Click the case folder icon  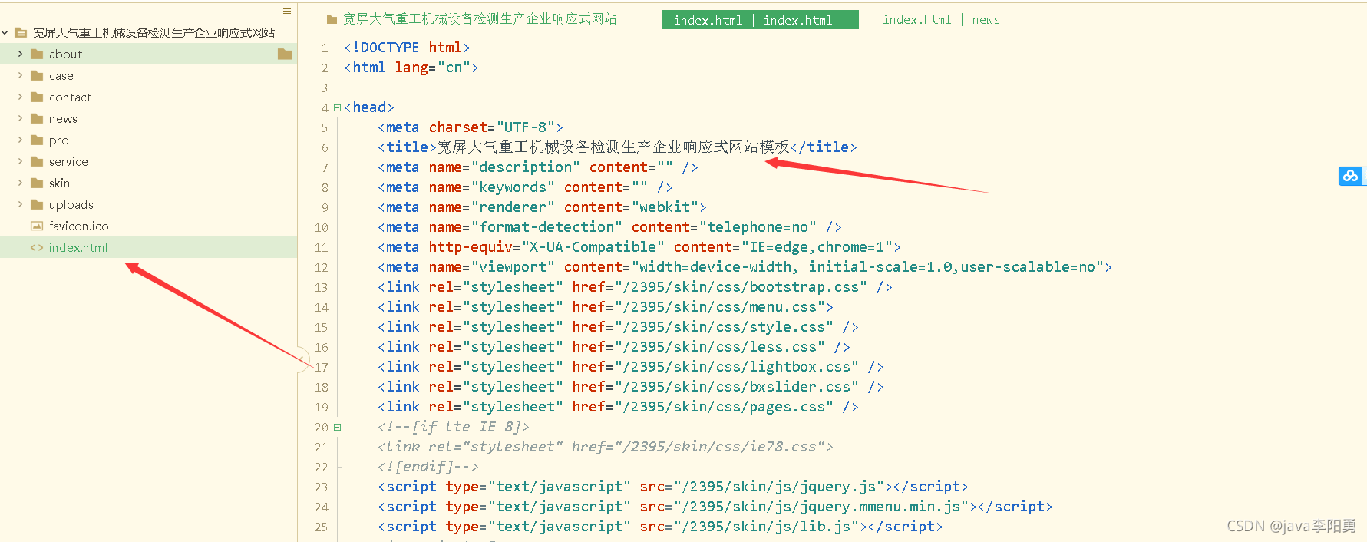(37, 76)
